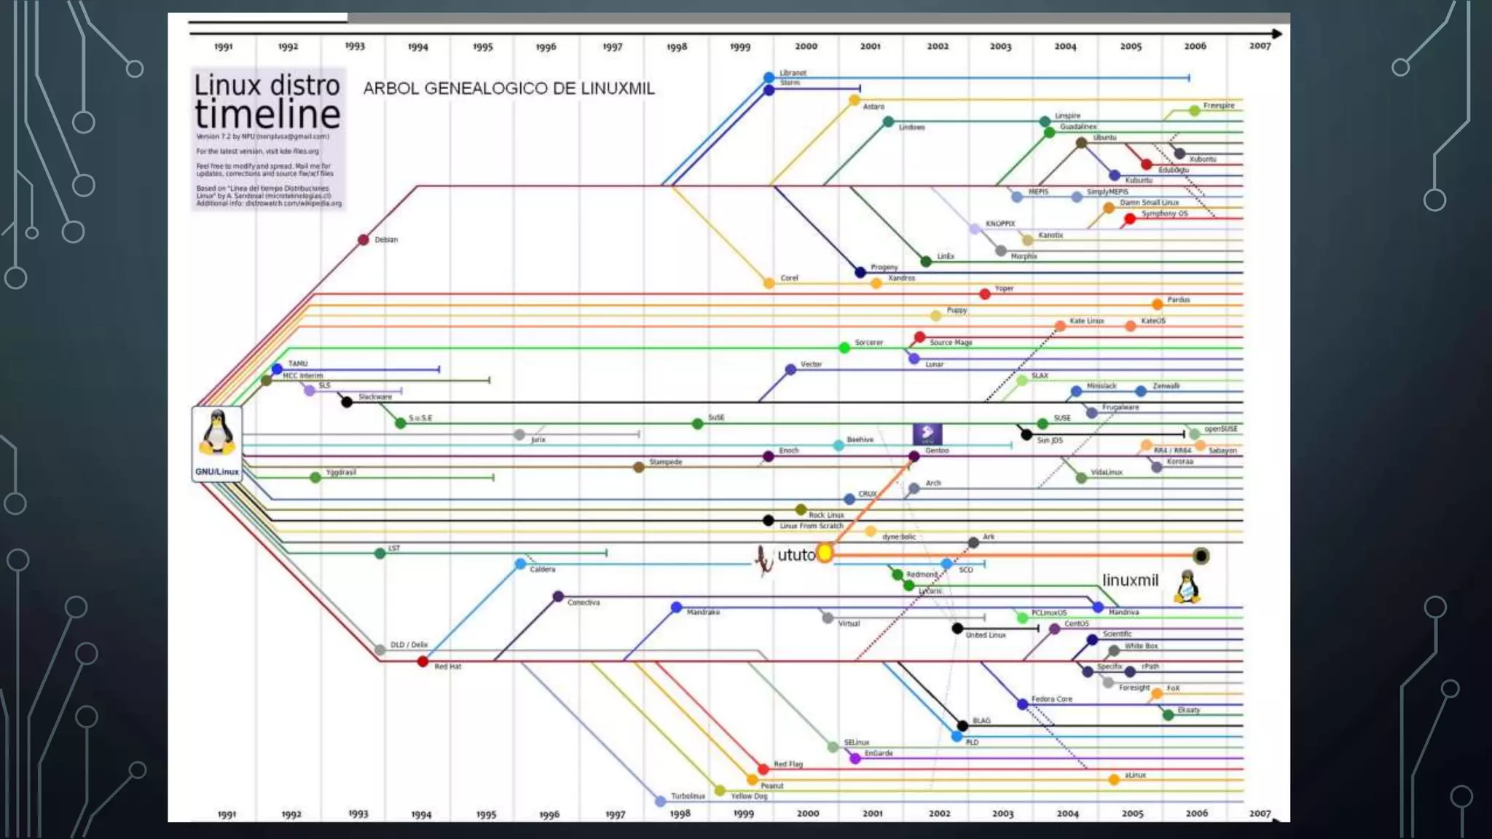Click the 'Linux distro timeline' title box

pos(268,138)
